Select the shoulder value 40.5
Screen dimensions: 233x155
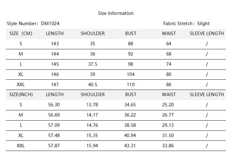[x=93, y=84]
